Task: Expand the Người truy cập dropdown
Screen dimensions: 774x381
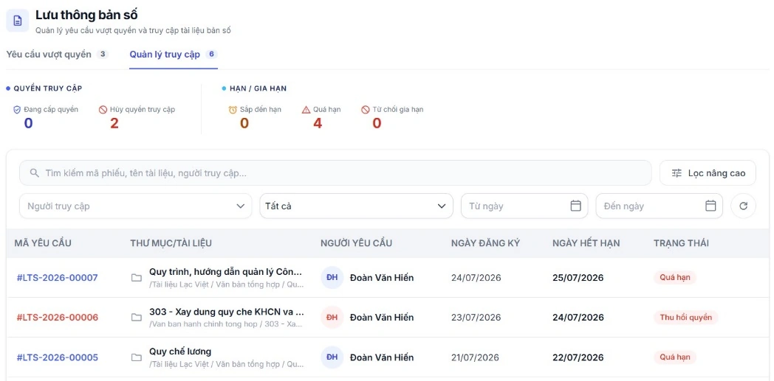Action: click(x=135, y=206)
